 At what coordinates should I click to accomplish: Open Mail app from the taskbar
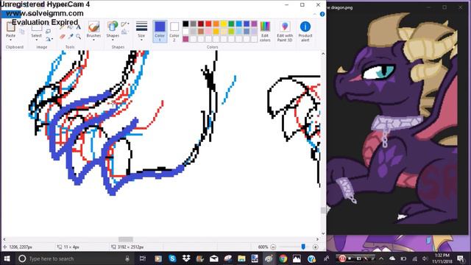214,258
